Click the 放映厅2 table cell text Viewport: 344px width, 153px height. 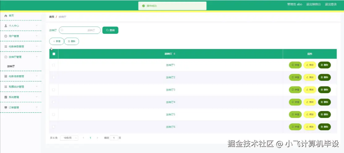[x=170, y=77]
